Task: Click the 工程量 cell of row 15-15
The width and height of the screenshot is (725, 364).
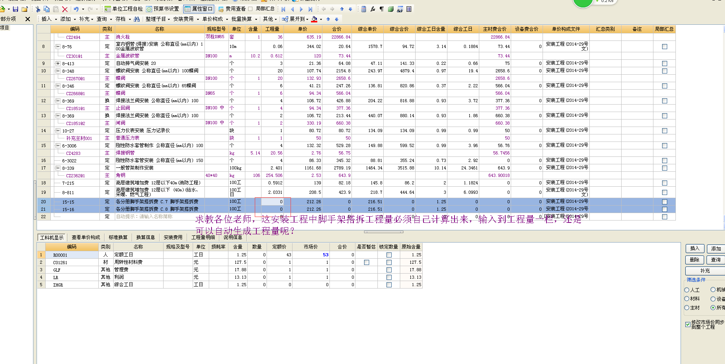Action: tap(272, 202)
